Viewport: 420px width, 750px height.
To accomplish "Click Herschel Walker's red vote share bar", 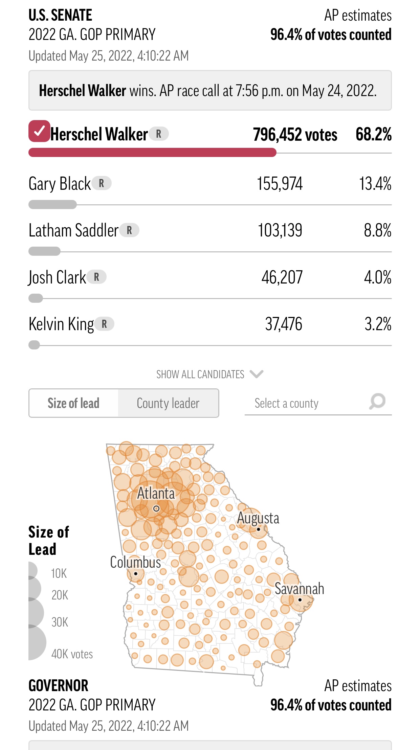I will [152, 153].
